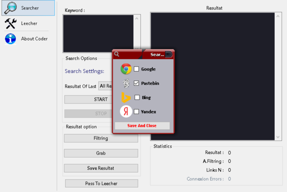Switch to the Leecher tab
Viewport: 287px width, 192px height.
[28, 23]
